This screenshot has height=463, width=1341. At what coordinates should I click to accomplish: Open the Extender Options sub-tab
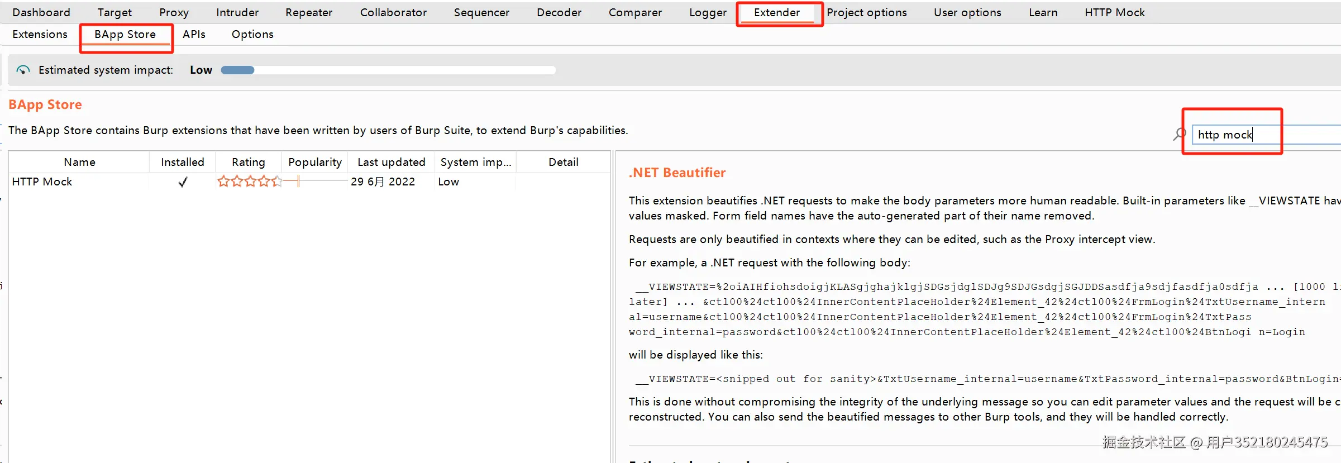click(x=252, y=34)
